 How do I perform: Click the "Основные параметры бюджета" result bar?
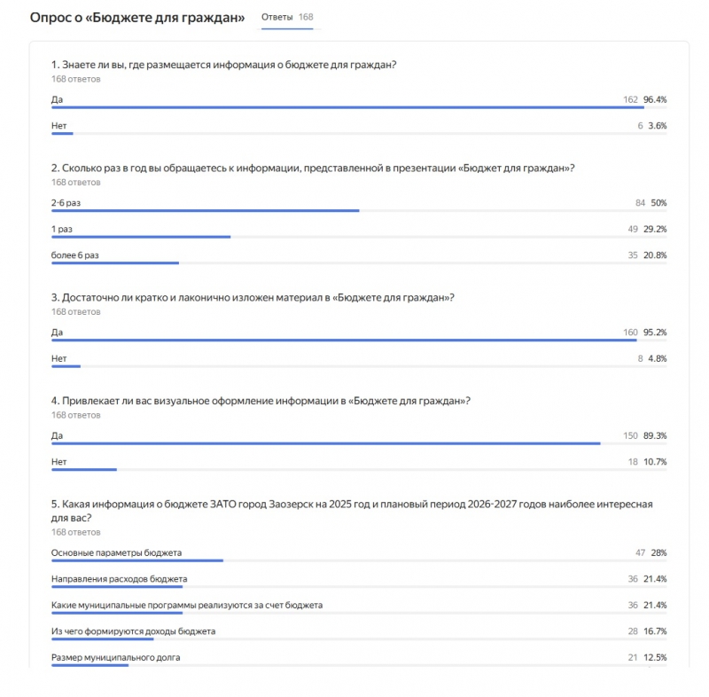tap(137, 560)
